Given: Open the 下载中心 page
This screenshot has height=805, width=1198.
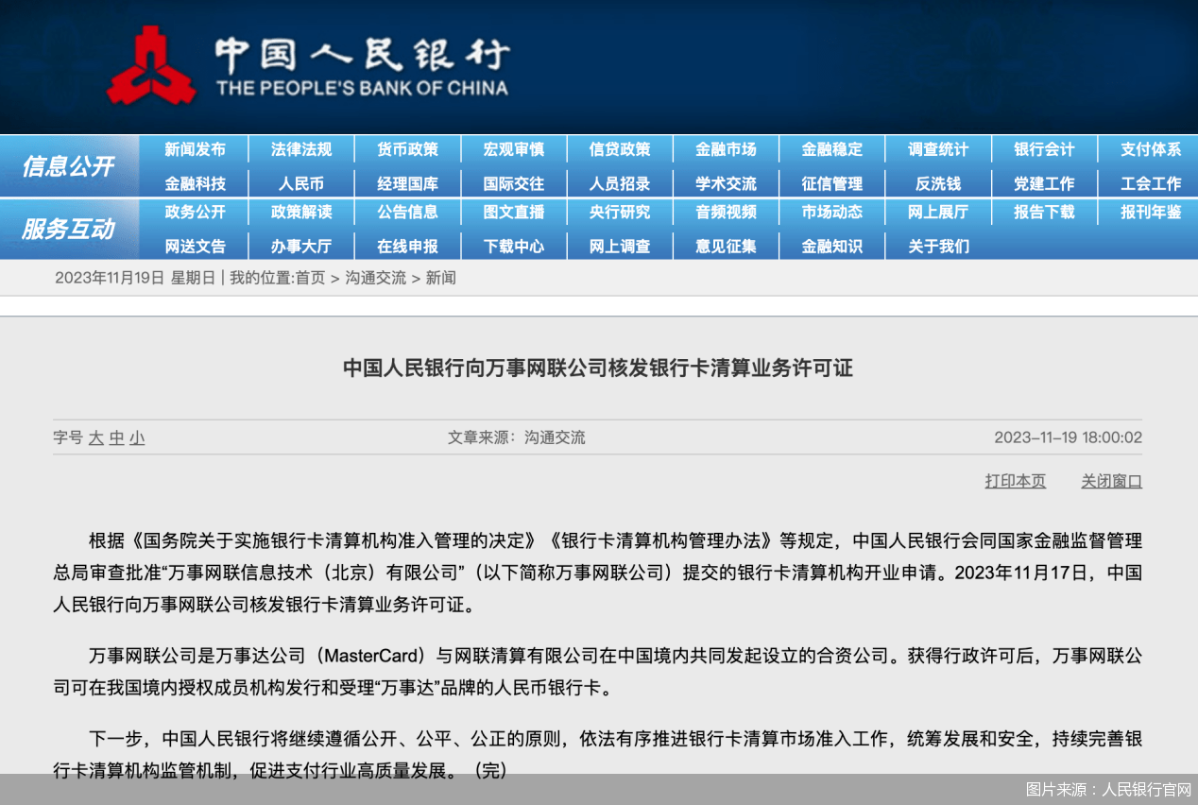Looking at the screenshot, I should coord(513,247).
